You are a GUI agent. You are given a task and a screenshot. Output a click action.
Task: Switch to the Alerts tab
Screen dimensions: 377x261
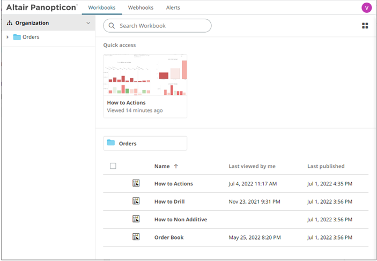coord(173,8)
